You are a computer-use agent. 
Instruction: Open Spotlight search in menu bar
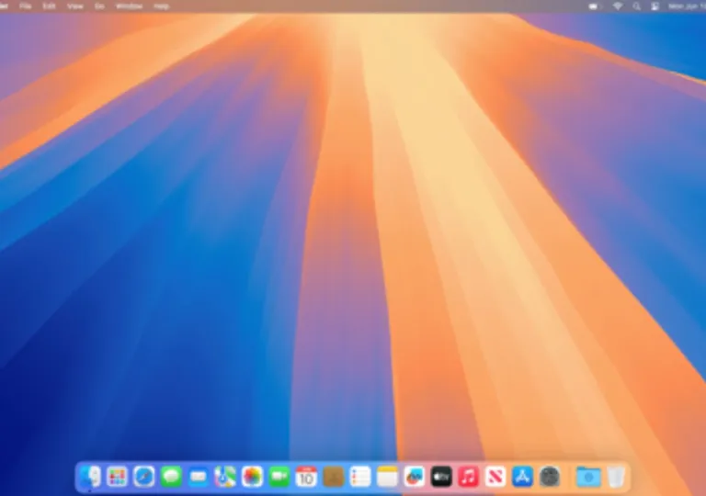point(636,6)
